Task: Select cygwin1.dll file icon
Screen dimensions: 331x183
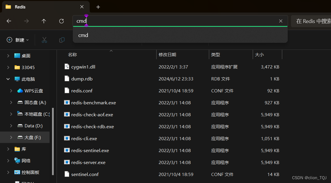Action: coord(67,67)
